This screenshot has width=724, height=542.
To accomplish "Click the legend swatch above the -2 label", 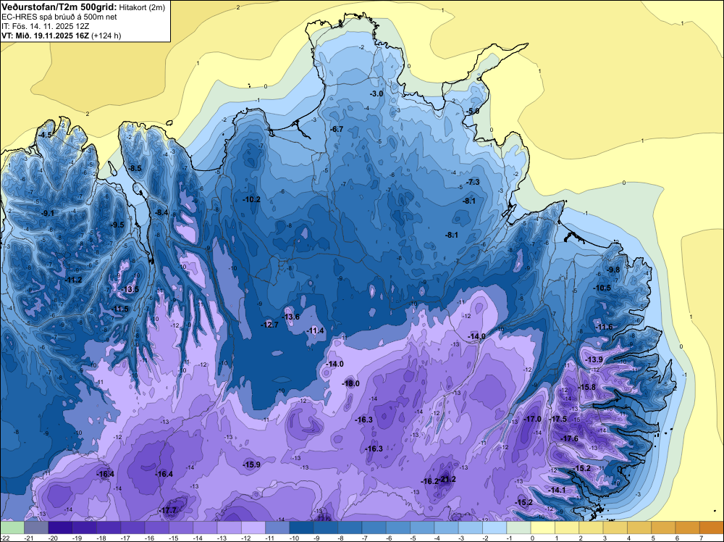I will pyautogui.click(x=494, y=528).
